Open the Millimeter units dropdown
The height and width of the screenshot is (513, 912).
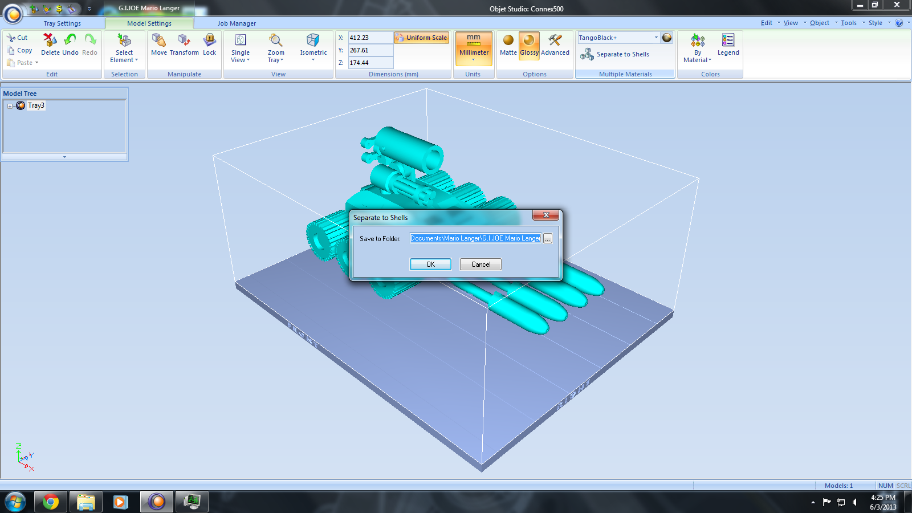pyautogui.click(x=474, y=48)
